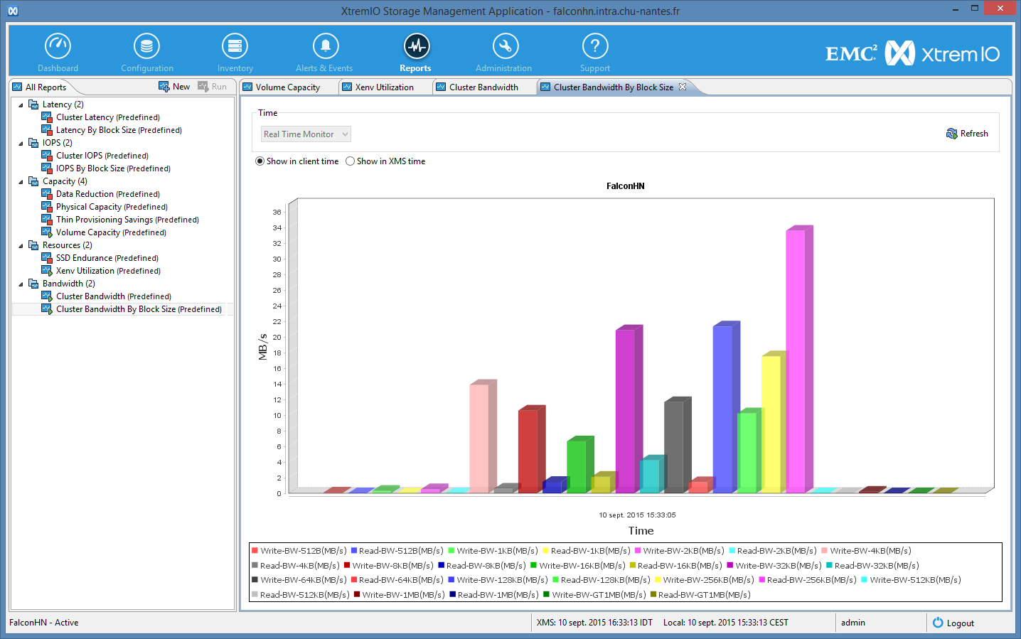The height and width of the screenshot is (639, 1021).
Task: Click the Administration wrench icon
Action: [505, 46]
